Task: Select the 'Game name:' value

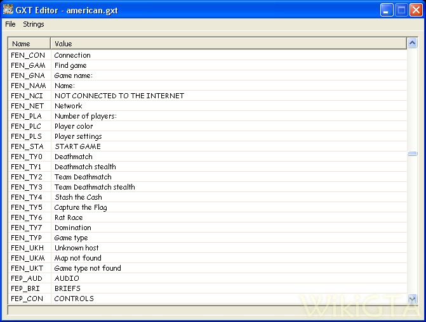Action: [x=74, y=75]
